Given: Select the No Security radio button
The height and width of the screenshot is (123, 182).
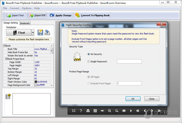Looking at the screenshot, I should 89,54.
